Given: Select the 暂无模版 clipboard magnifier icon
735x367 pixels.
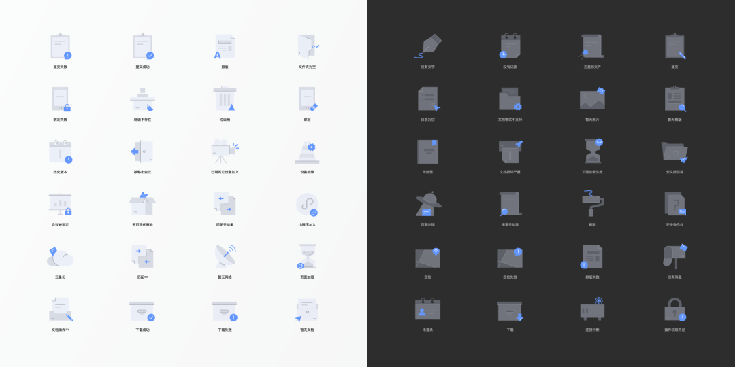Looking at the screenshot, I should [675, 99].
